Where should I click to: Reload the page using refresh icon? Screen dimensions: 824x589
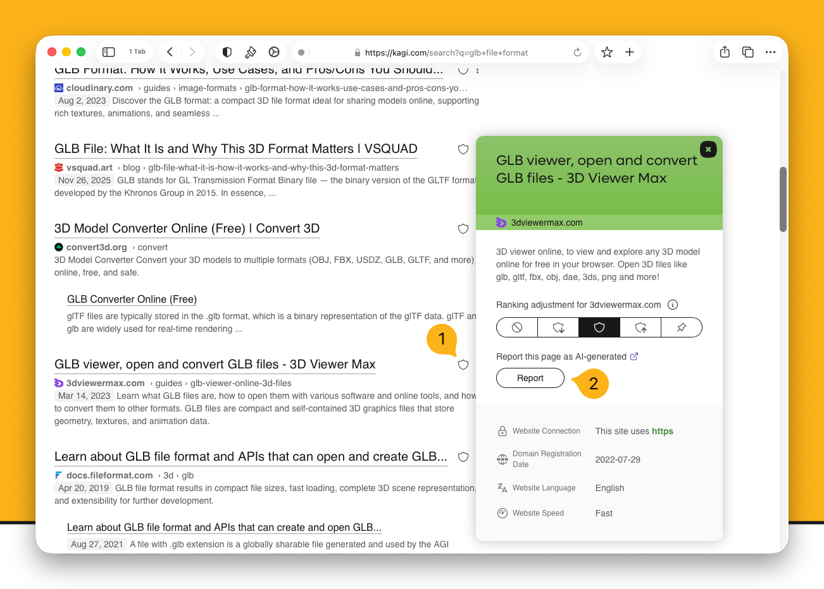tap(577, 52)
